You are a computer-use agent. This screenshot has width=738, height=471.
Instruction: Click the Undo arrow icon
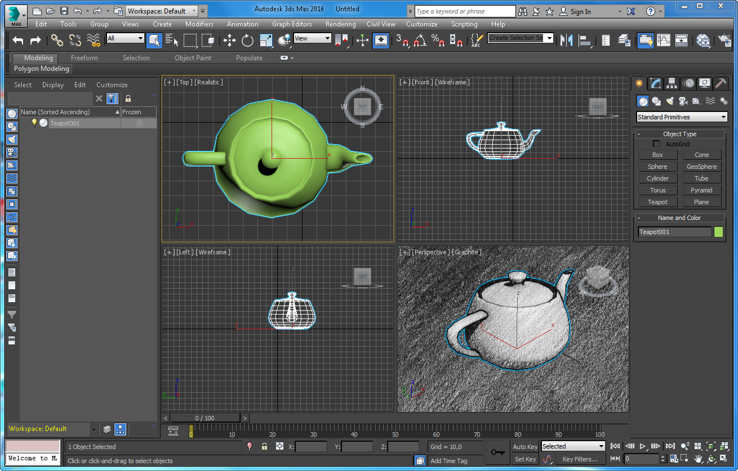point(18,40)
